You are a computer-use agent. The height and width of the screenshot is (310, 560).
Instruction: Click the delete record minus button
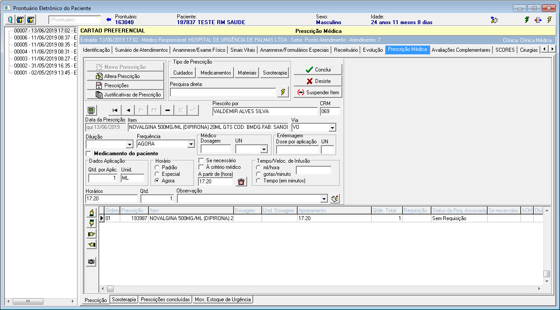click(x=168, y=110)
